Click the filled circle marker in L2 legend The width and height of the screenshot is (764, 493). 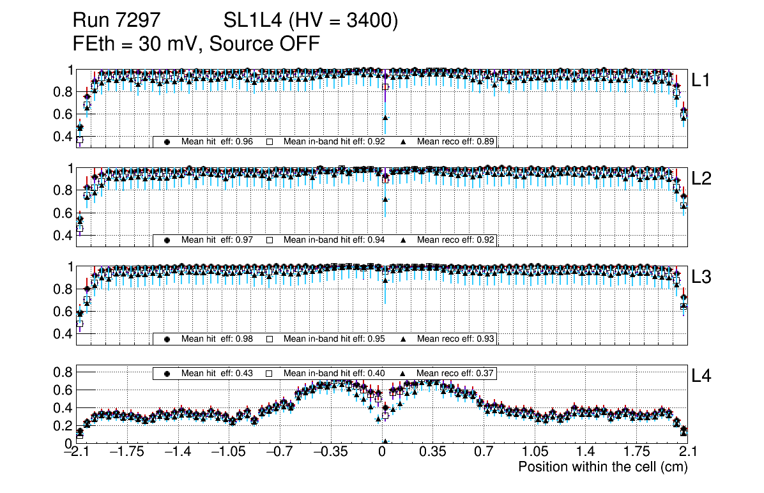pyautogui.click(x=167, y=240)
